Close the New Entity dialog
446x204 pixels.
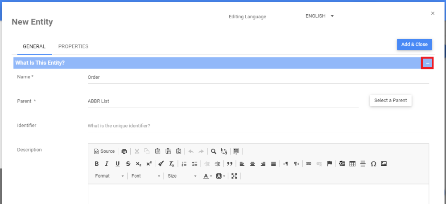433,13
